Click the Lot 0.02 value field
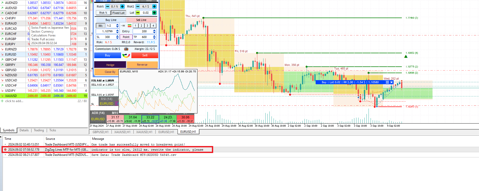The width and height of the screenshot is (479, 191). point(146,13)
